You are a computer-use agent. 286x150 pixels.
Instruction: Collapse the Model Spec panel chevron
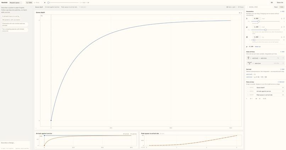coord(248,7)
